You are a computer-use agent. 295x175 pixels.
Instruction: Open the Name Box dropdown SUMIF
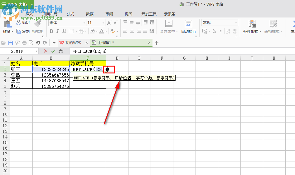36,51
